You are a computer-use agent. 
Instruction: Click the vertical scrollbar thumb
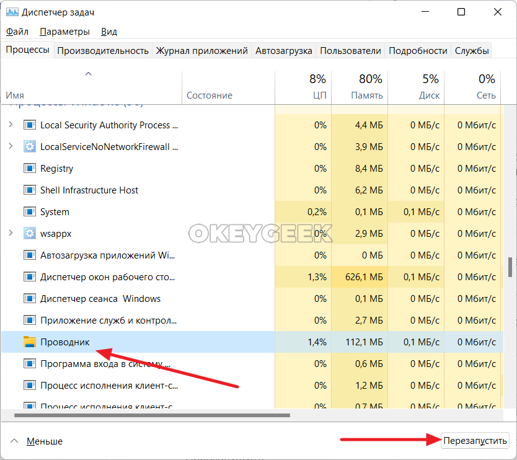pos(510,267)
